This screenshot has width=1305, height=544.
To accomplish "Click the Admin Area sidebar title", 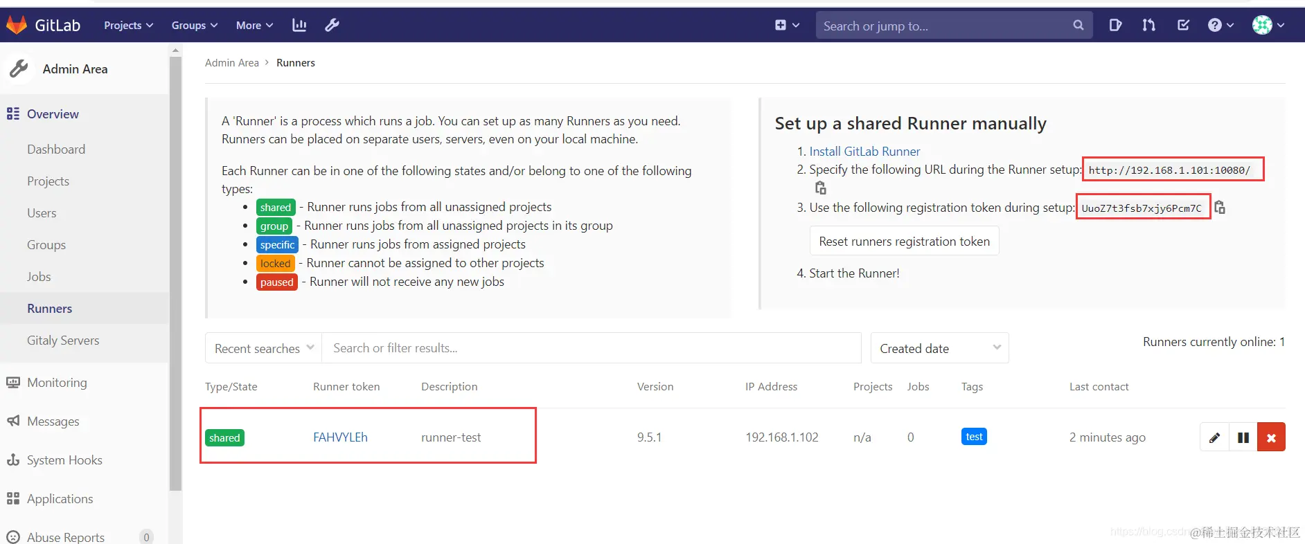I will (x=75, y=69).
